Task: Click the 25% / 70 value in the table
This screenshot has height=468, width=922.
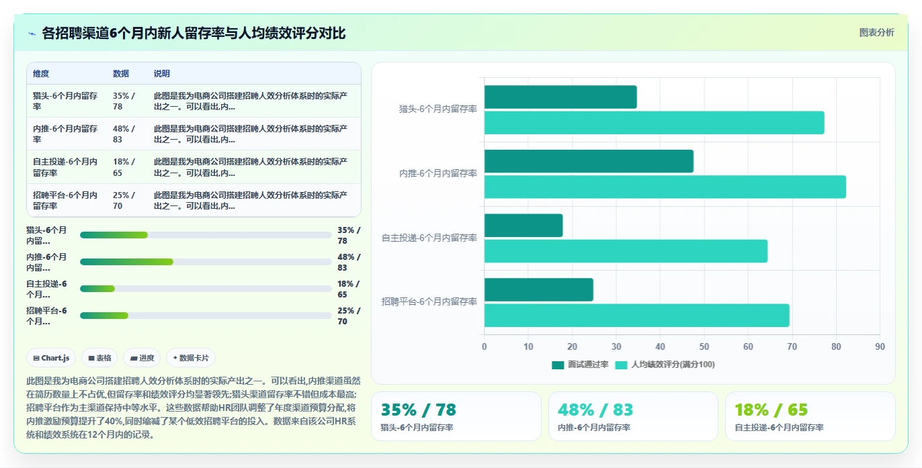Action: click(x=124, y=200)
